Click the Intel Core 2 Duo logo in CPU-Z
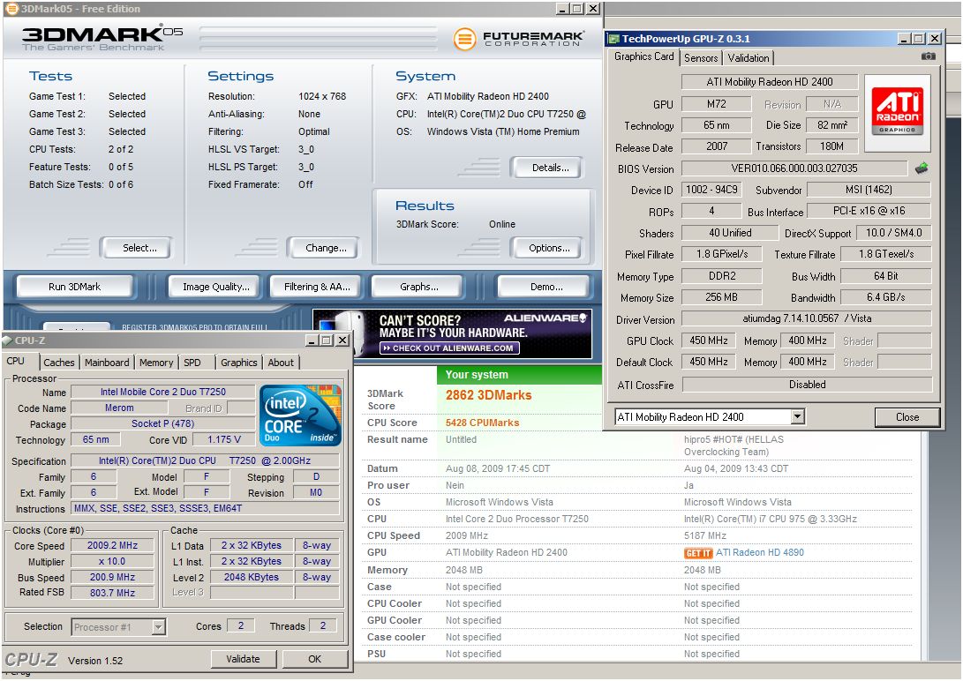 click(x=300, y=415)
